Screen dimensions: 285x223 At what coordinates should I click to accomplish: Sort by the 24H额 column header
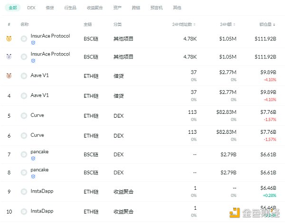228,24
